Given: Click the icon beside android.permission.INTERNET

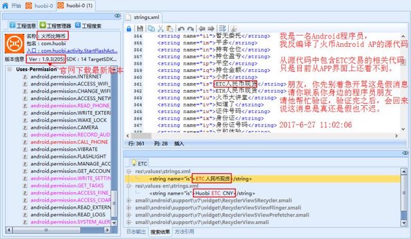Looking at the screenshot, I should [25, 77].
